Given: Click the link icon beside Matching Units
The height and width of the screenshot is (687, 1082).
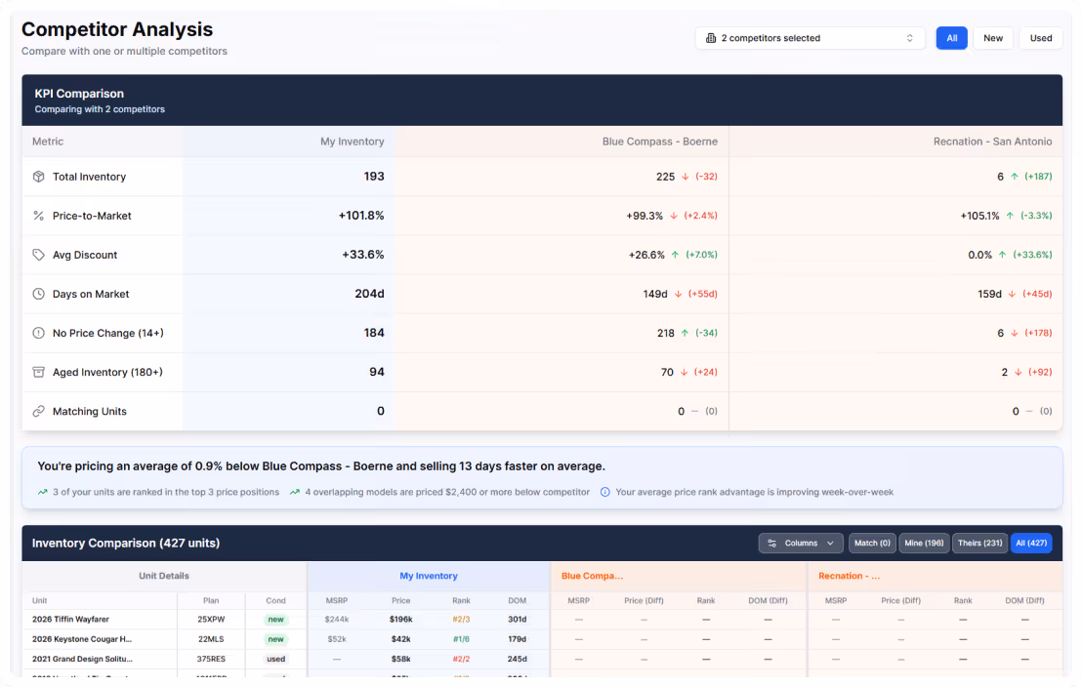Looking at the screenshot, I should (x=36, y=411).
